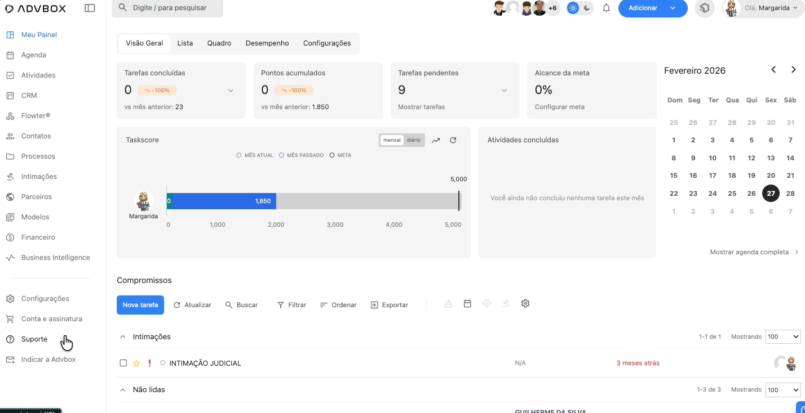
Task: Open the Mostrando dropdown for Intimações
Action: 782,336
